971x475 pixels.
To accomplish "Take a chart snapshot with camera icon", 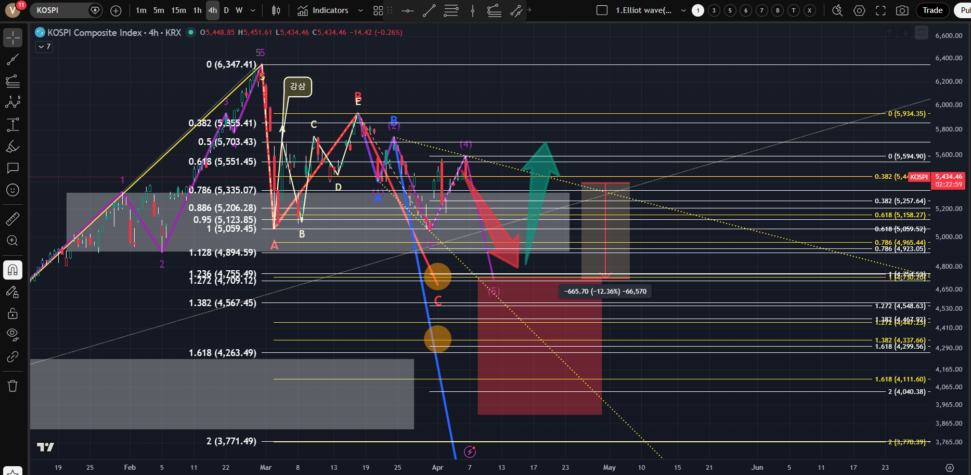I will click(x=902, y=10).
